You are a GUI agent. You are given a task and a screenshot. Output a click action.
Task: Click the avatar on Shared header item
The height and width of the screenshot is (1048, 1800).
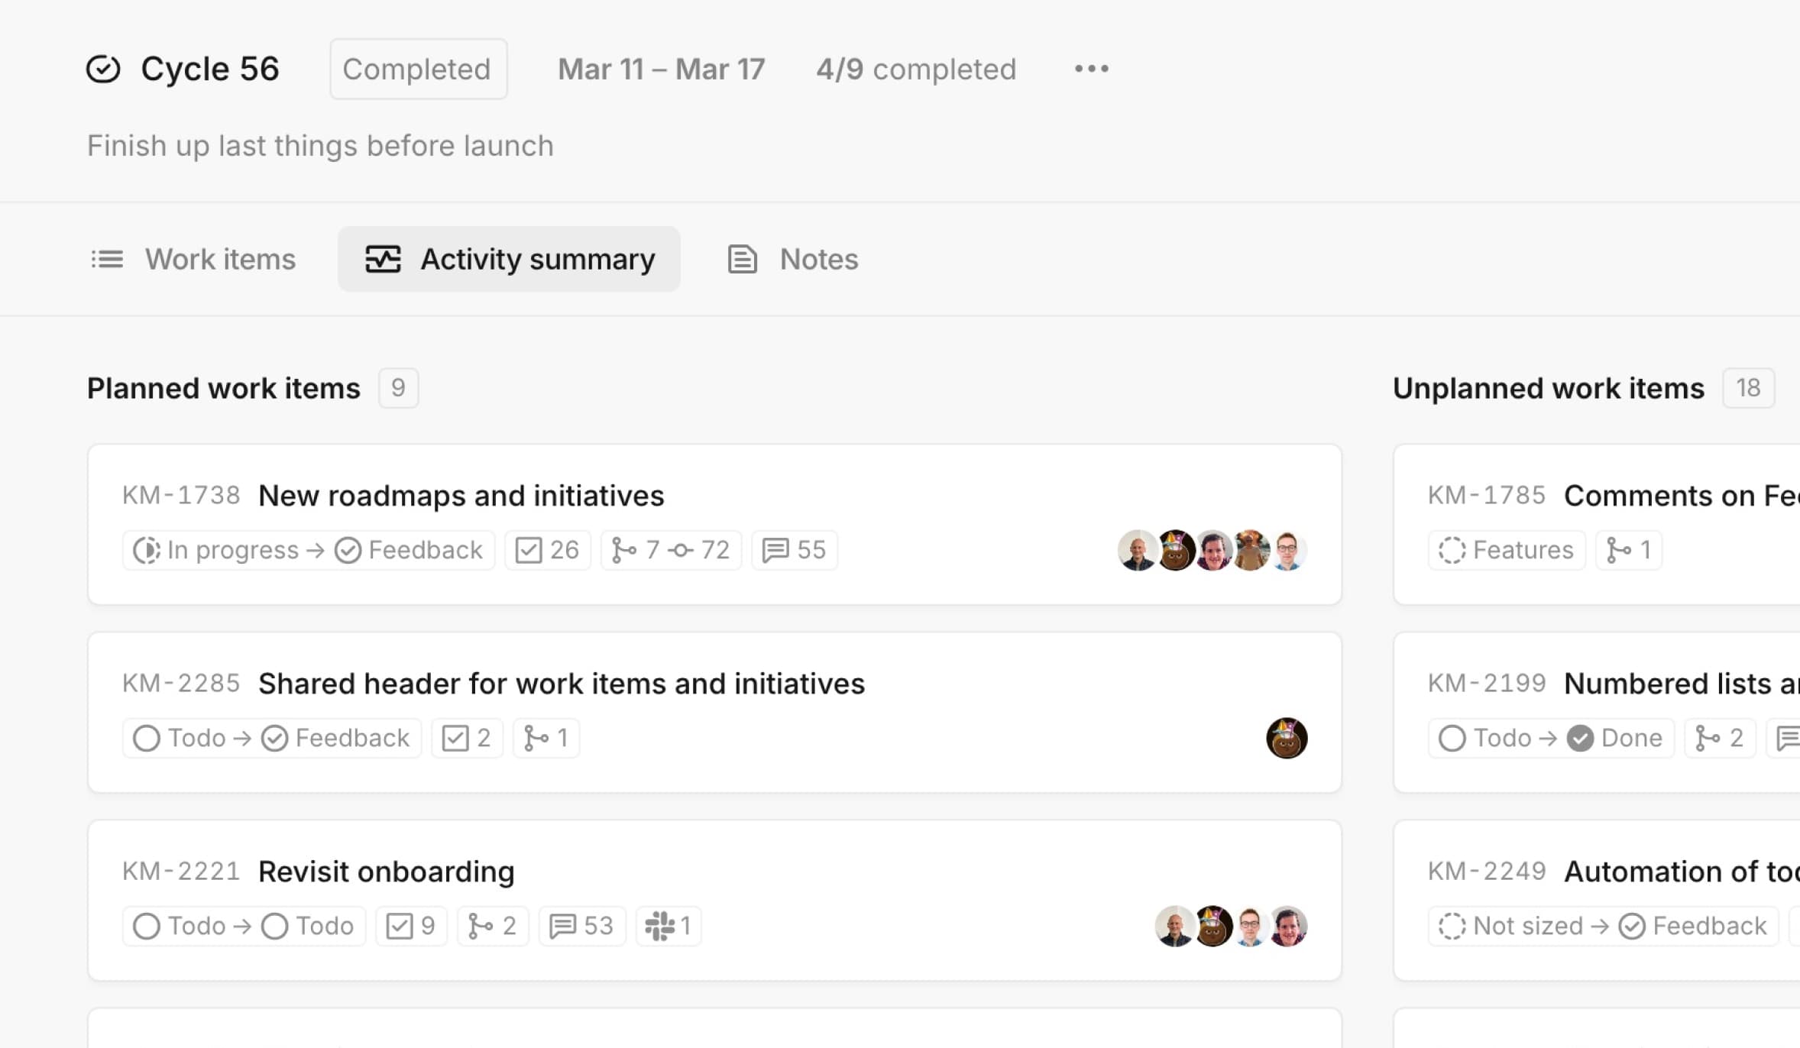click(x=1287, y=738)
